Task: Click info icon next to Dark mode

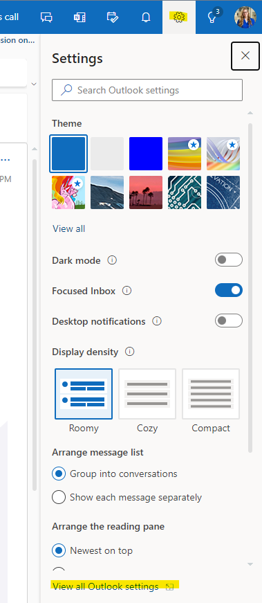Action: 112,260
